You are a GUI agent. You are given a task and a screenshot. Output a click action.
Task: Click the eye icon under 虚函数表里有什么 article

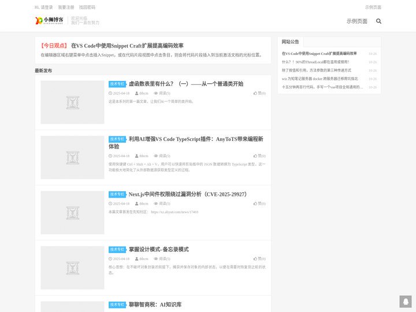pyautogui.click(x=156, y=93)
